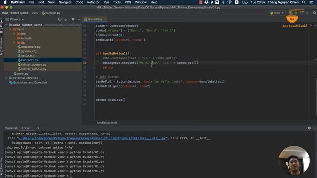The height and width of the screenshot is (178, 317).
Task: Open Project panel settings gear
Action: [x=73, y=19]
